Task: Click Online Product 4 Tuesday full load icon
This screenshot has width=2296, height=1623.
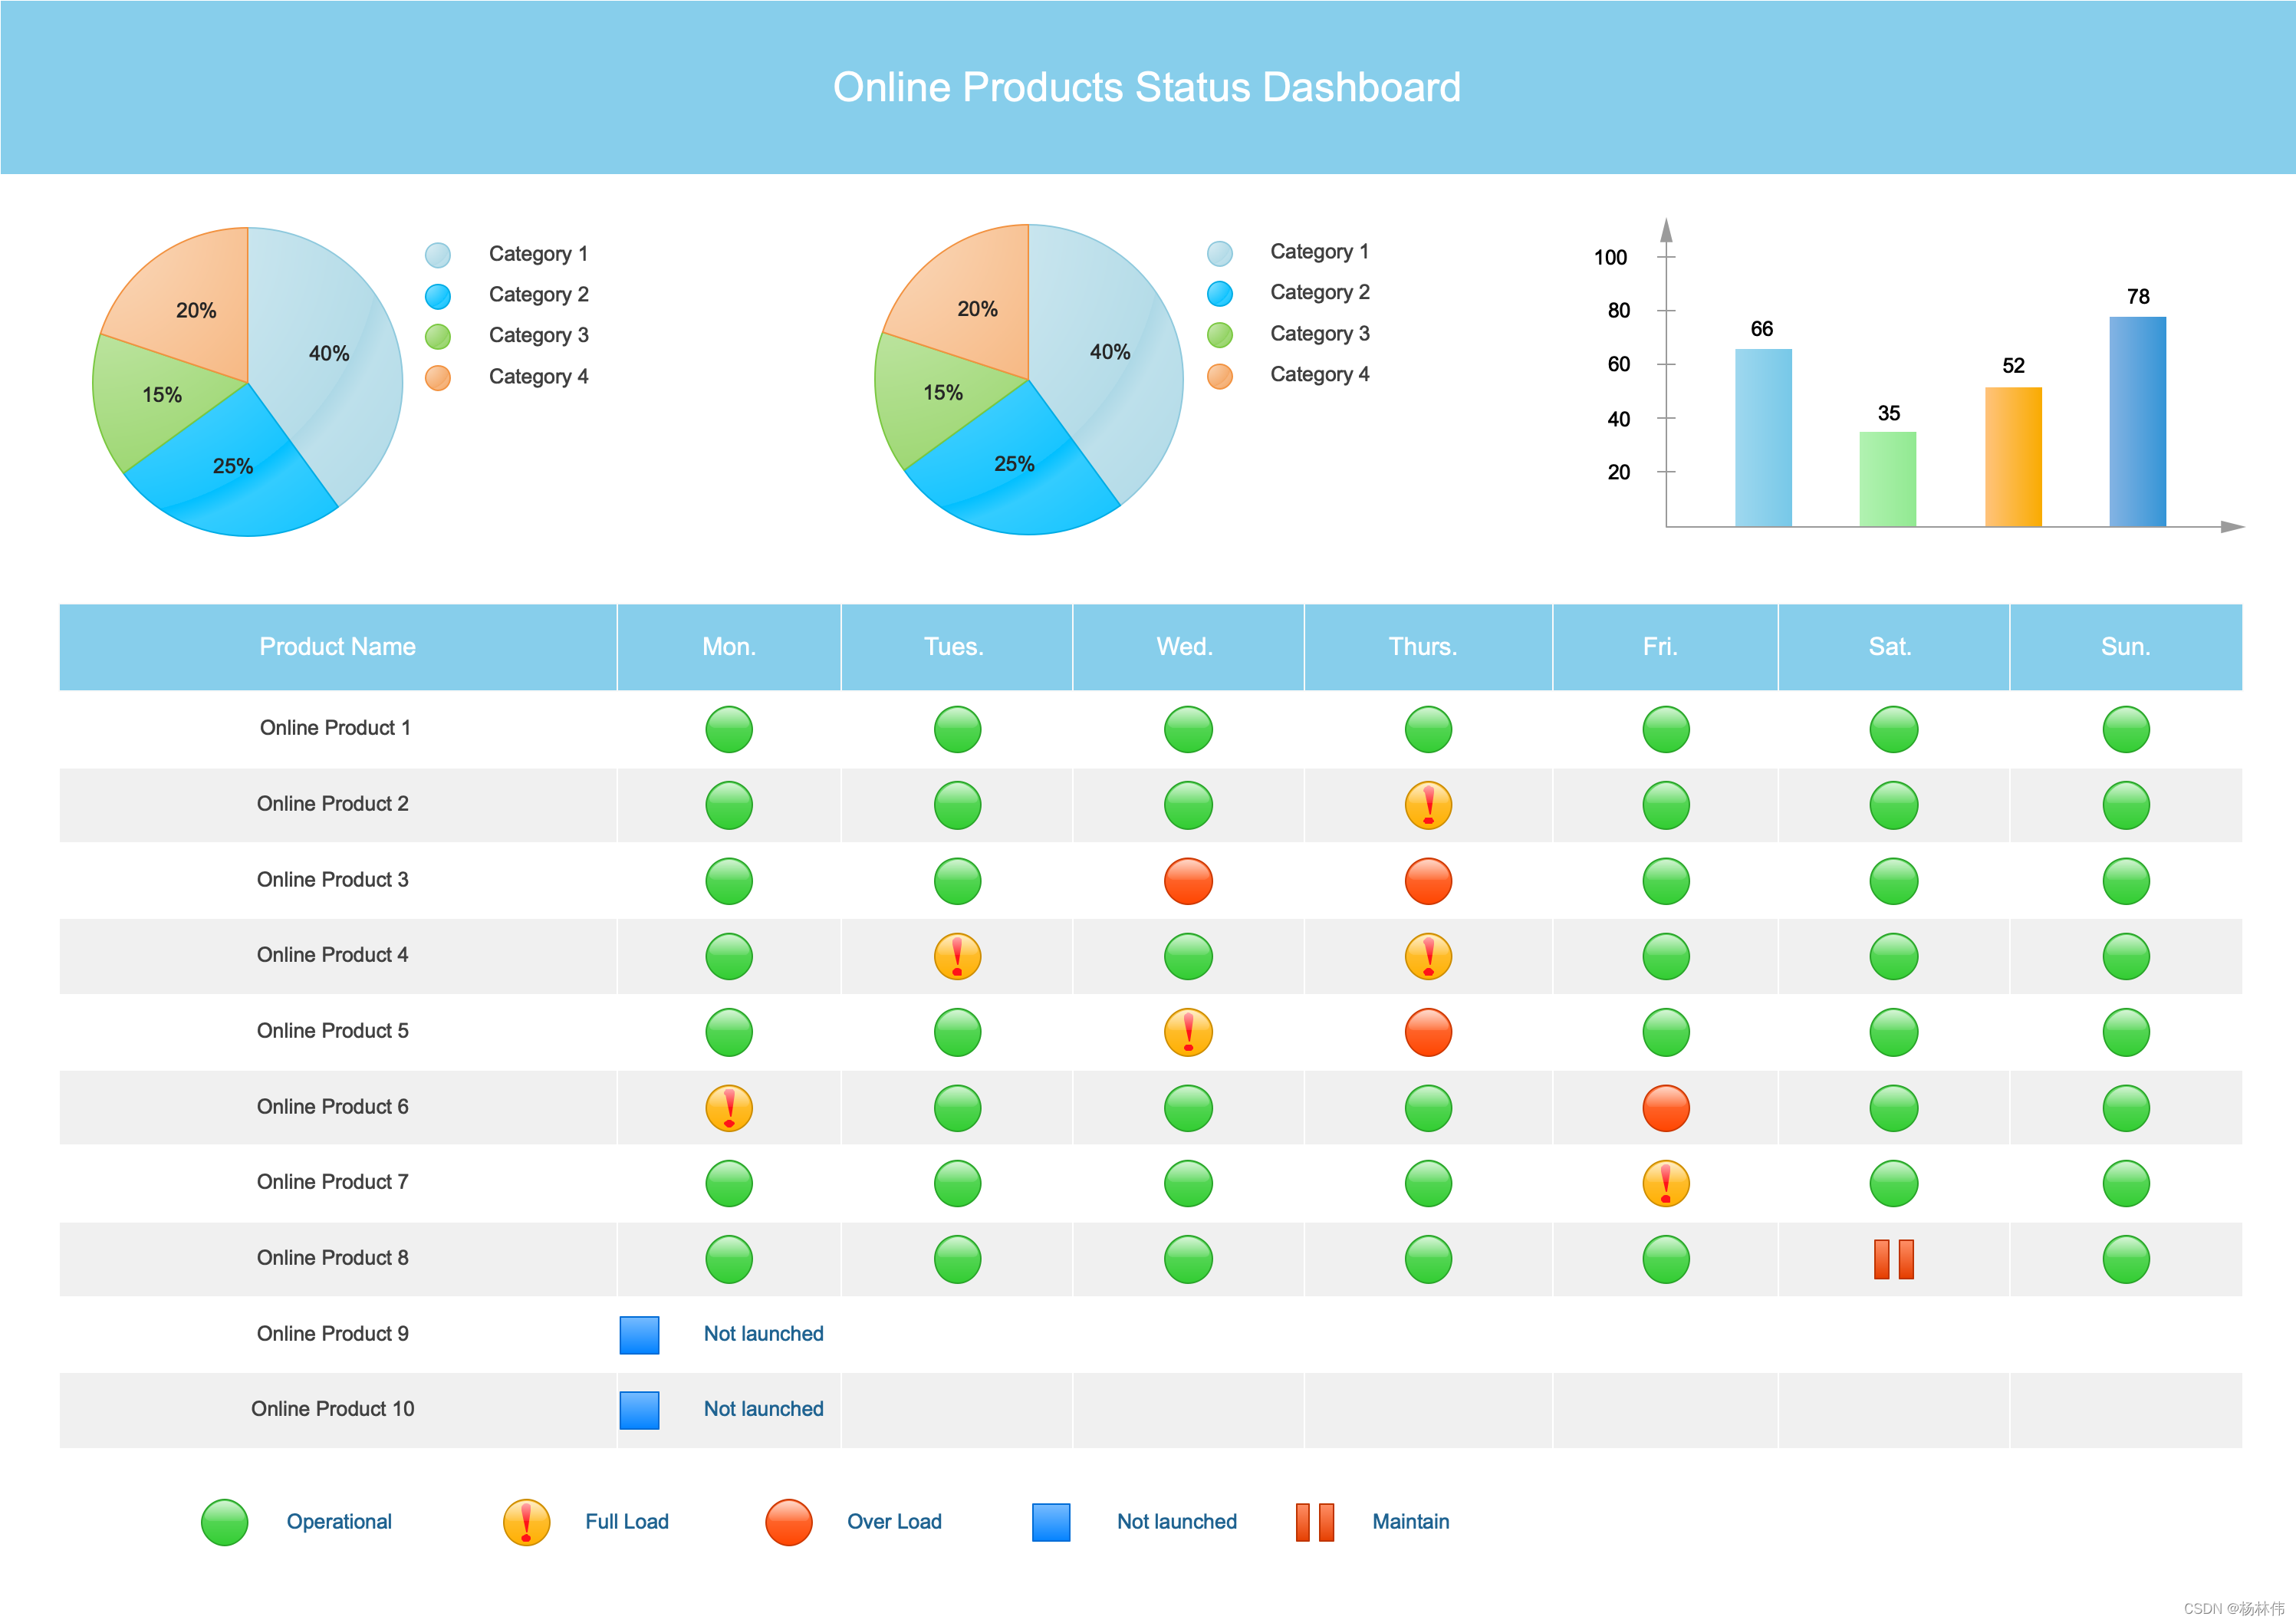Action: [957, 956]
